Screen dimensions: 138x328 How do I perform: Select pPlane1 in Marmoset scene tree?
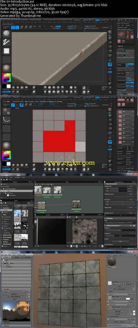(x=9, y=267)
